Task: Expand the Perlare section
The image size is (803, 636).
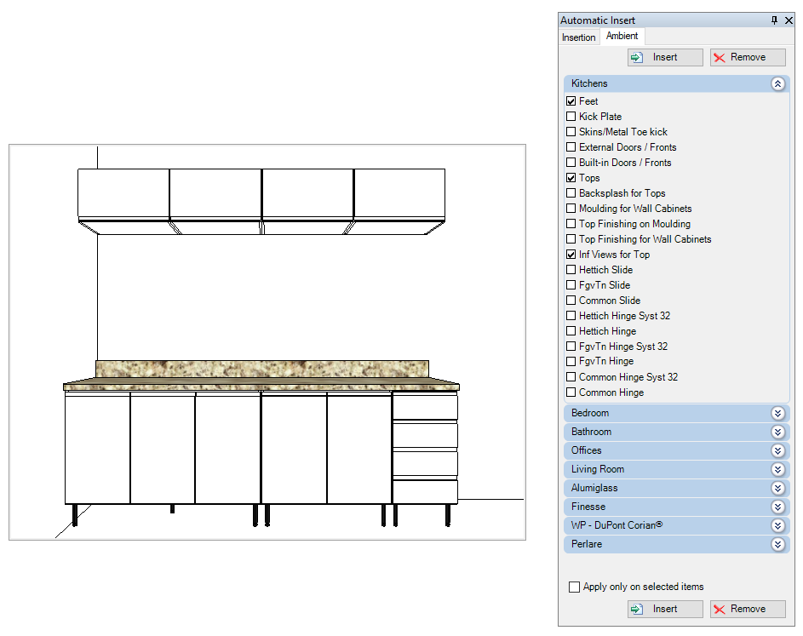Action: point(777,544)
